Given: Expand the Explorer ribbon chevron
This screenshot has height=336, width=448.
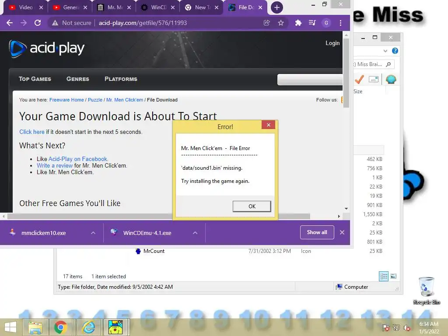Looking at the screenshot, I should click(x=385, y=51).
